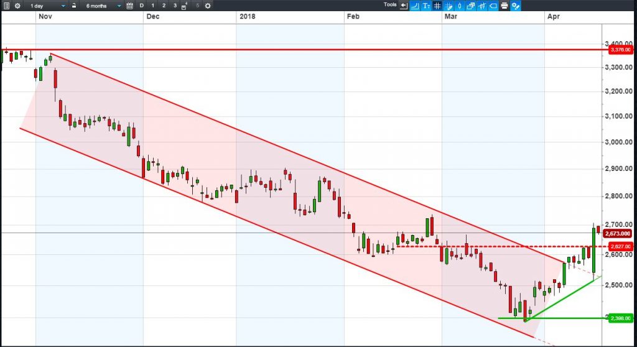637x347 pixels.
Task: Click the Mar date label
Action: (450, 17)
